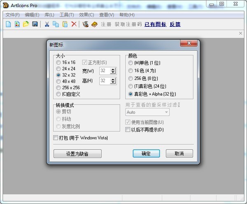The height and width of the screenshot is (204, 247).
Task: Open file with the folder toolbar icon
Action: pos(26,24)
